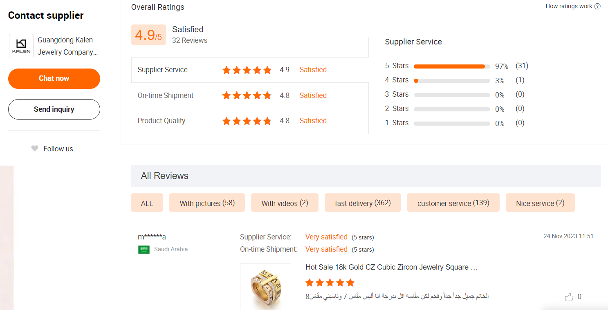Show fast delivery (362) reviews

click(363, 203)
